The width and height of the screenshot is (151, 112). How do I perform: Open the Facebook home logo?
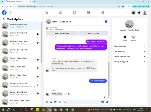pyautogui.click(x=4, y=13)
